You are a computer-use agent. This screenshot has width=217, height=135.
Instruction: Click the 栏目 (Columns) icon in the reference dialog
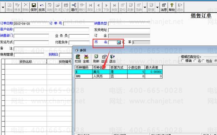tap(78, 58)
